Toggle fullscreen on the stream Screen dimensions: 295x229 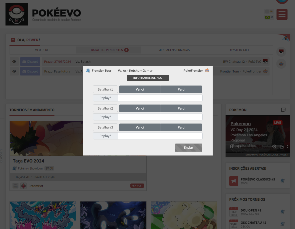[288, 146]
